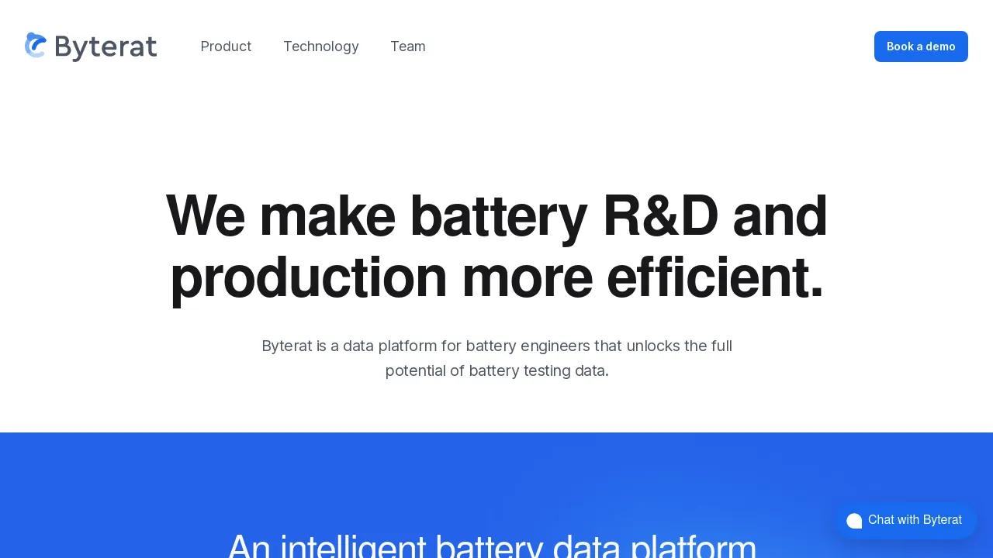Open the Product menu item

point(226,46)
